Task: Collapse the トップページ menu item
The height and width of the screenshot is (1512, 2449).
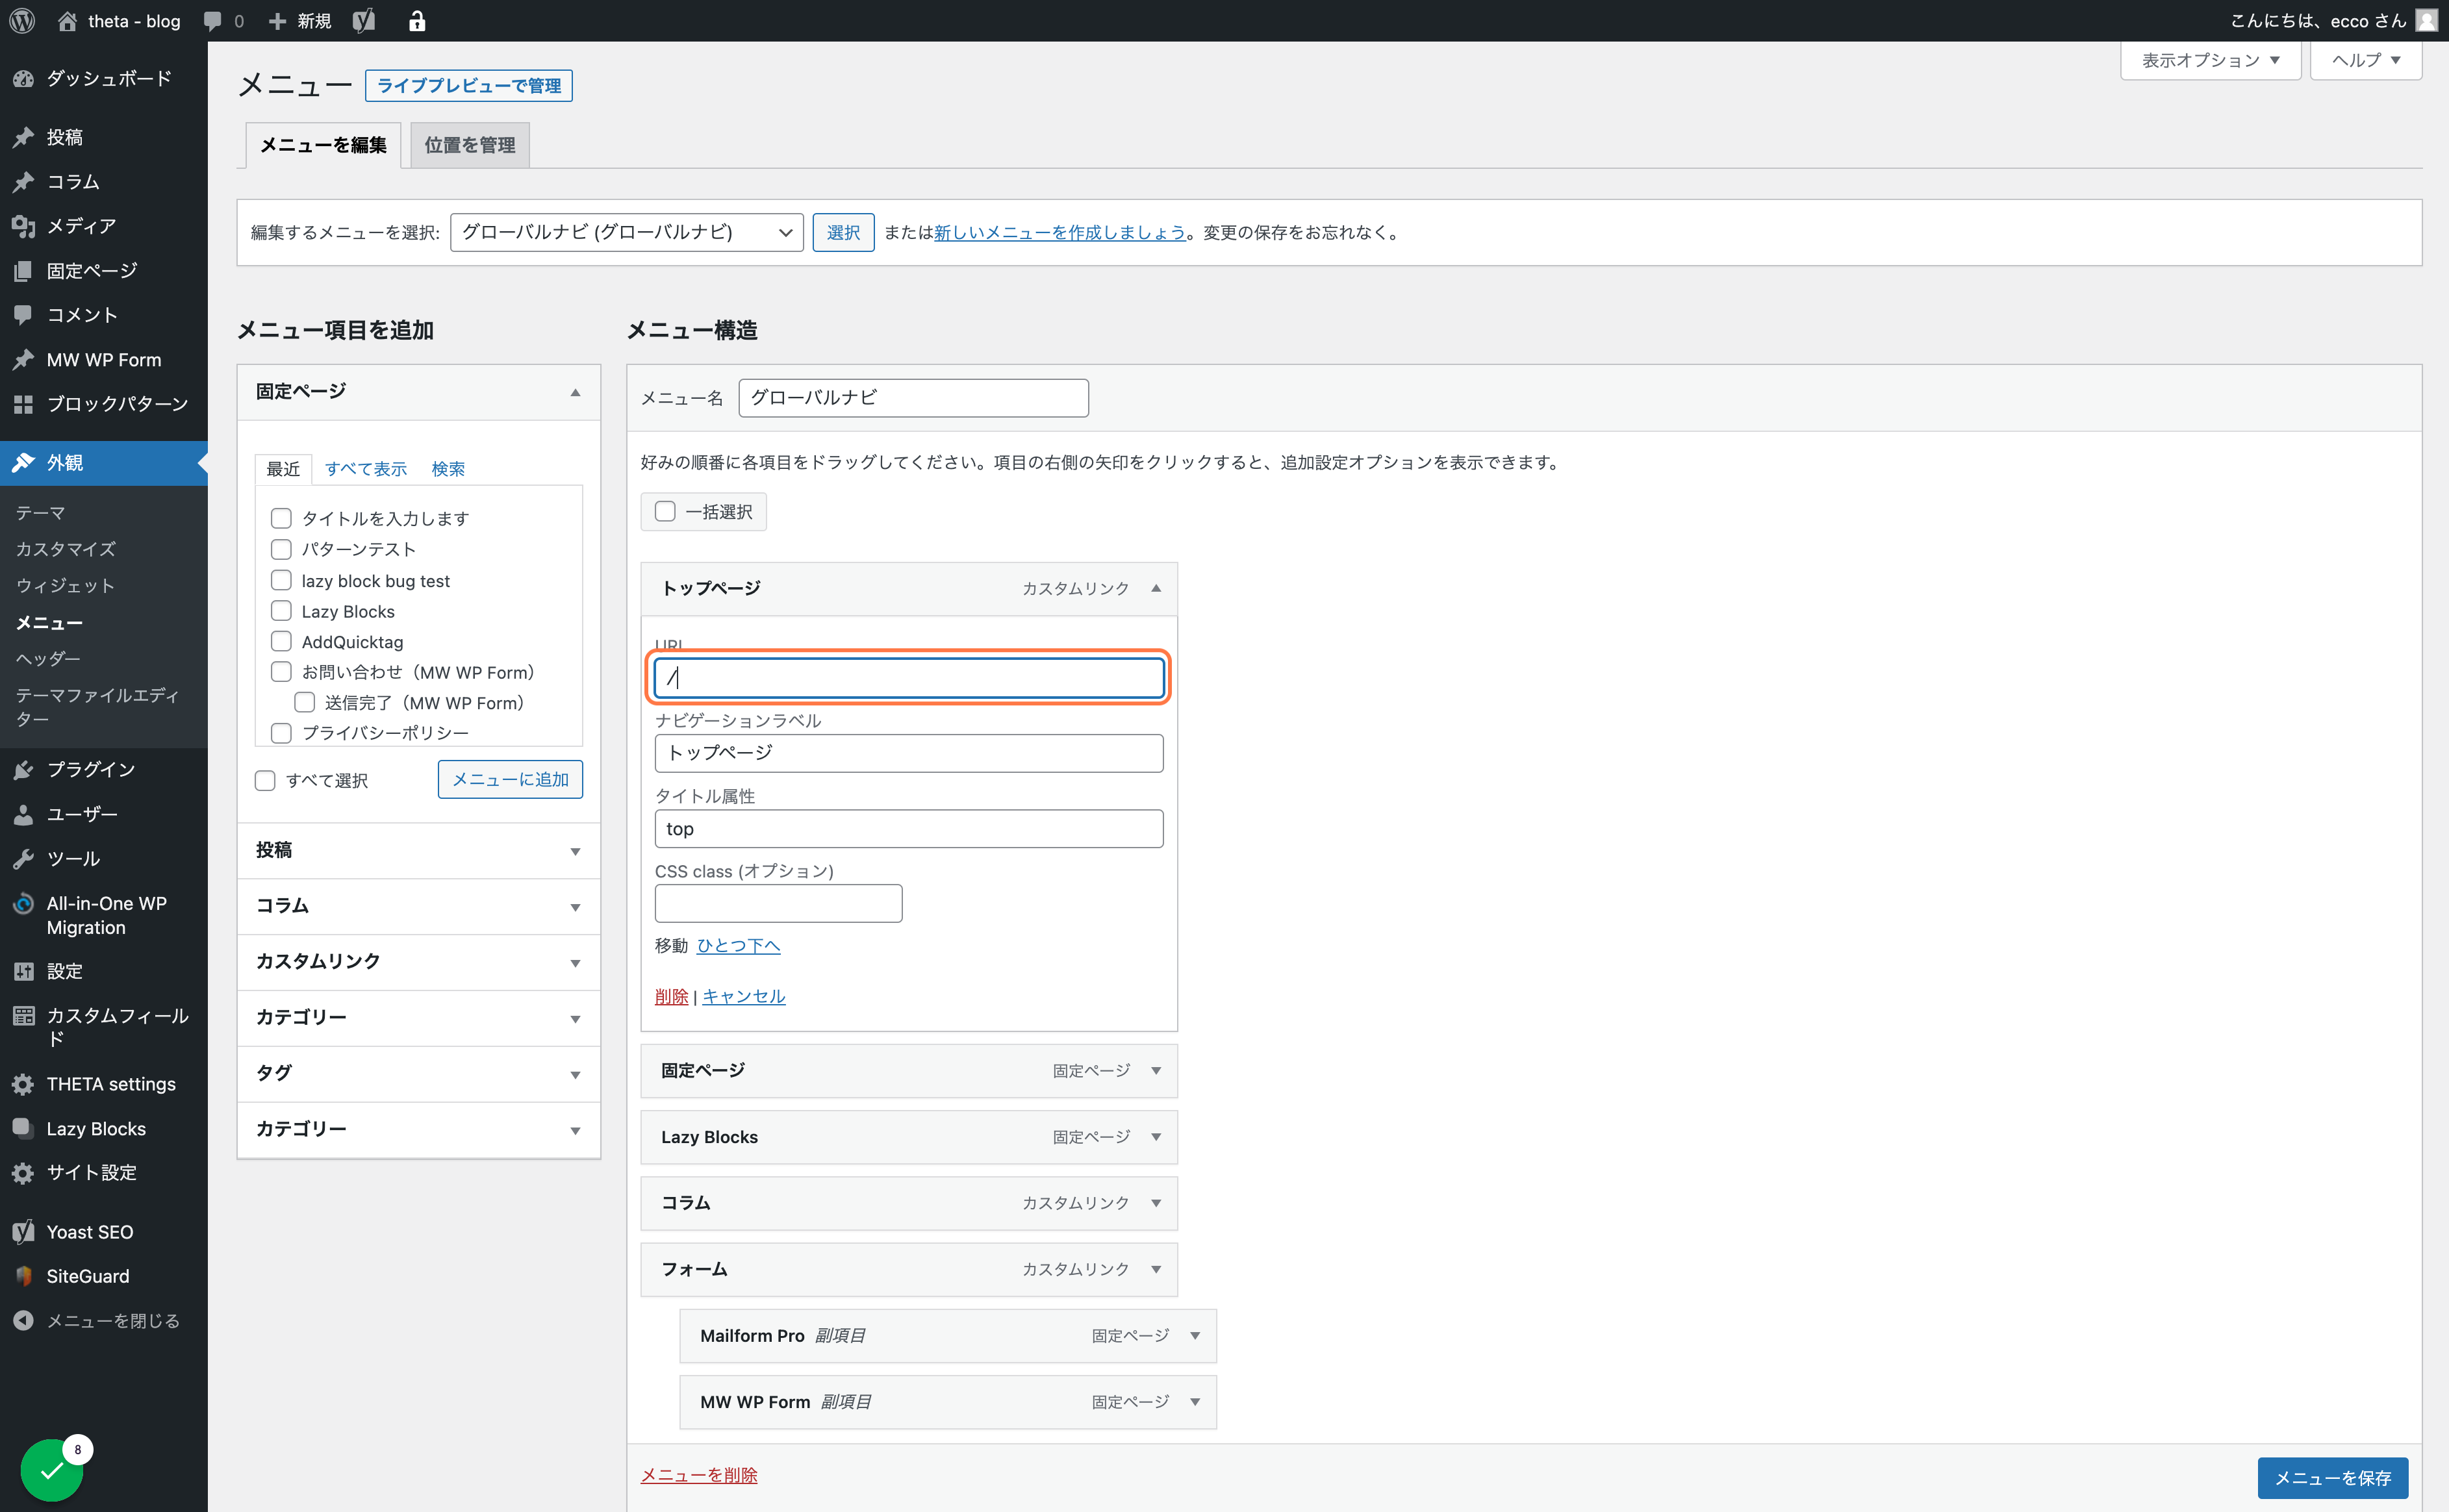Action: click(1156, 588)
